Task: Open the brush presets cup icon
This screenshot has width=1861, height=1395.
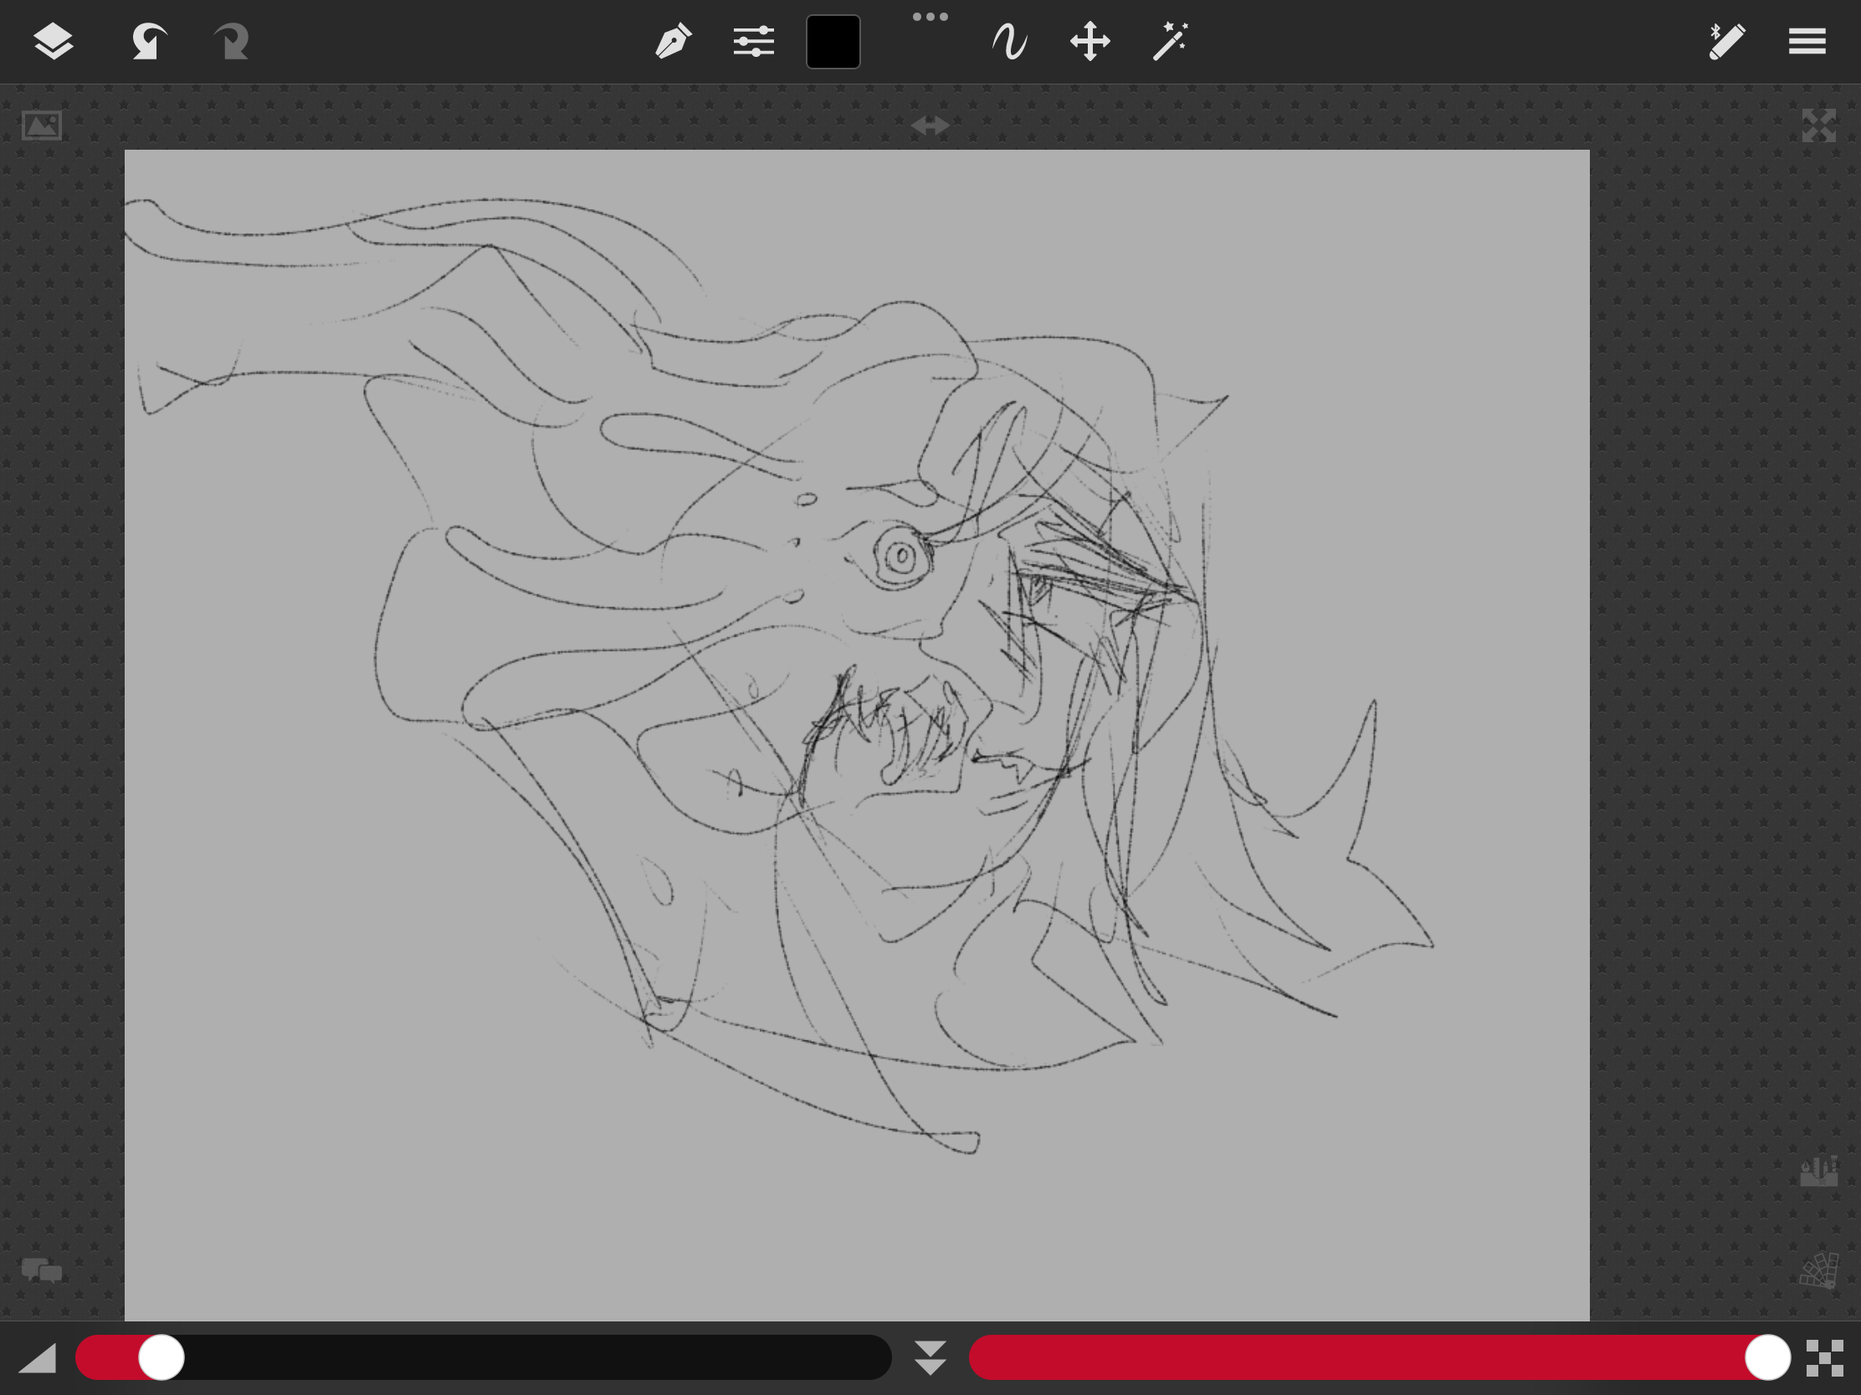Action: (1818, 1171)
